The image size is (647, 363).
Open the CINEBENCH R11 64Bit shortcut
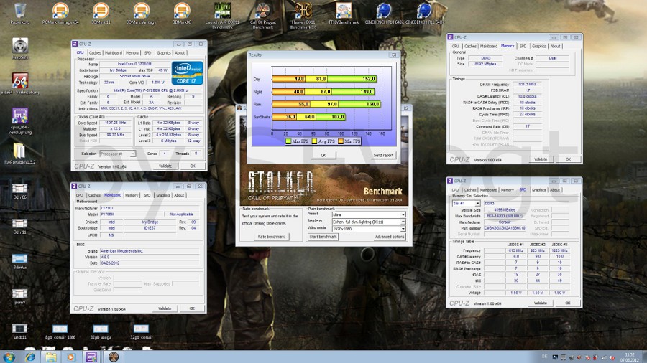424,11
